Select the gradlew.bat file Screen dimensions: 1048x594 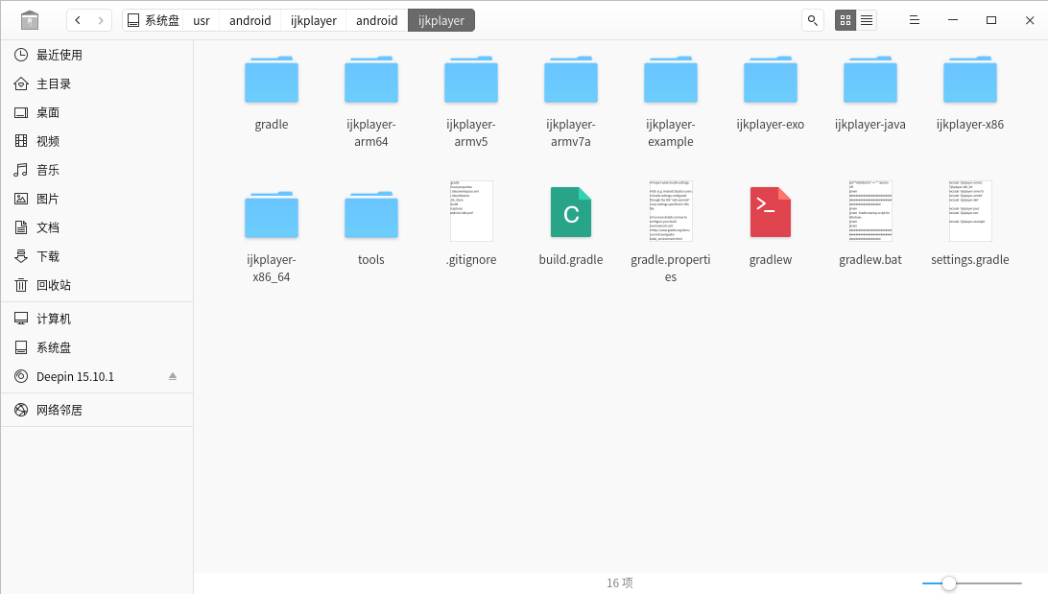(x=870, y=211)
